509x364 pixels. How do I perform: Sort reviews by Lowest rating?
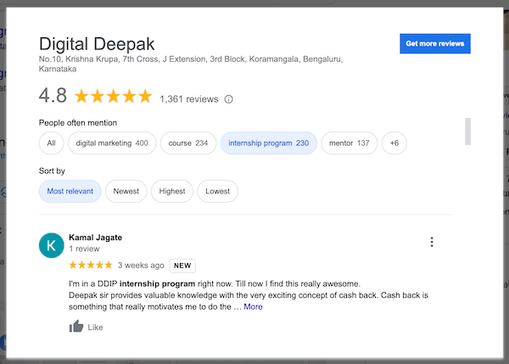tap(217, 191)
